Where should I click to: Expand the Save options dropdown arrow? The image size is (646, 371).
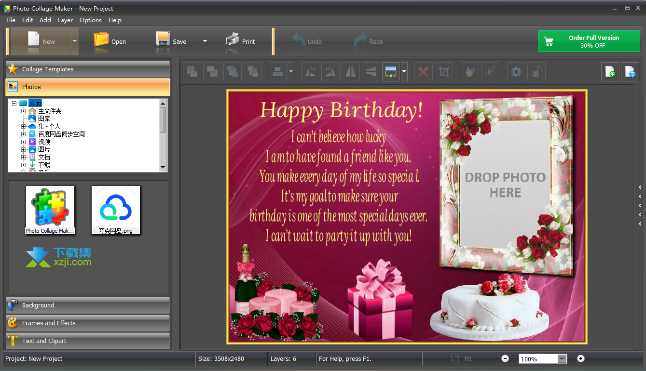[x=205, y=41]
